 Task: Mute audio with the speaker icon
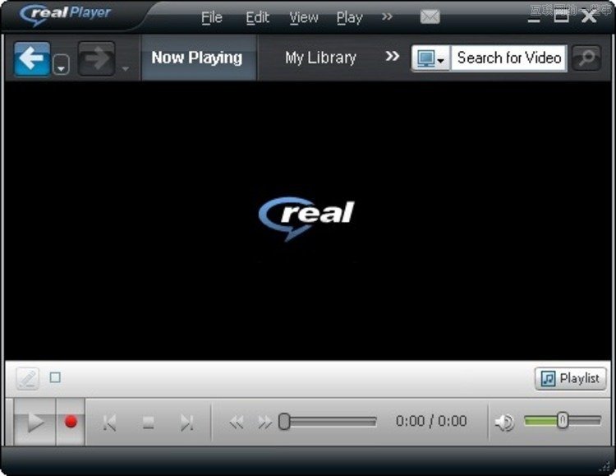504,423
